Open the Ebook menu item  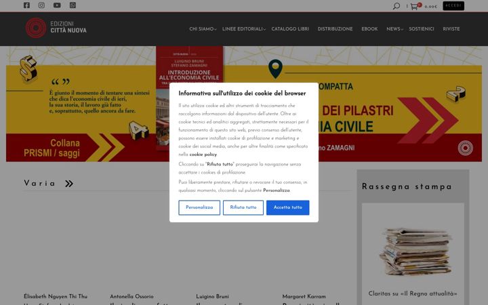coord(369,29)
